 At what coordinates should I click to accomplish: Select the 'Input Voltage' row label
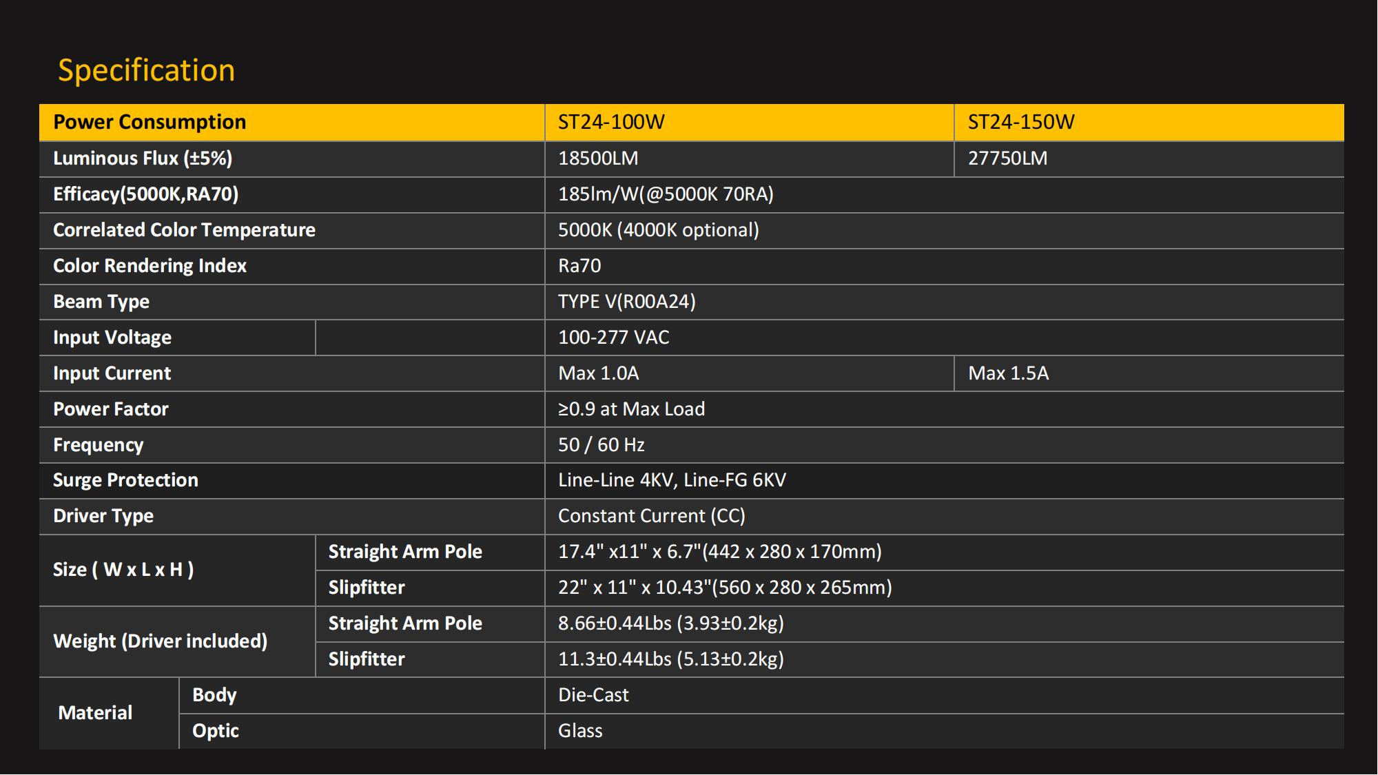click(x=112, y=338)
